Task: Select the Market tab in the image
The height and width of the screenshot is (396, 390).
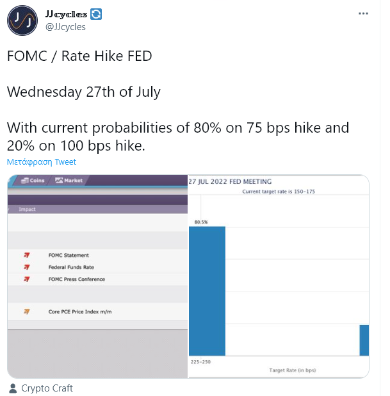Action: click(x=69, y=181)
